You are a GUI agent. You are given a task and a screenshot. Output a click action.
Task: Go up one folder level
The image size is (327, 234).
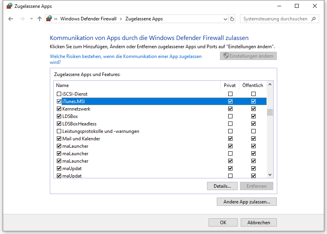(x=40, y=19)
